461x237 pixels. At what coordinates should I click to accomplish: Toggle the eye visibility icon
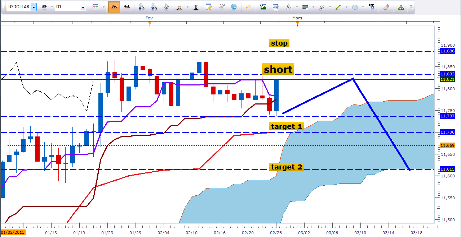pos(222,7)
